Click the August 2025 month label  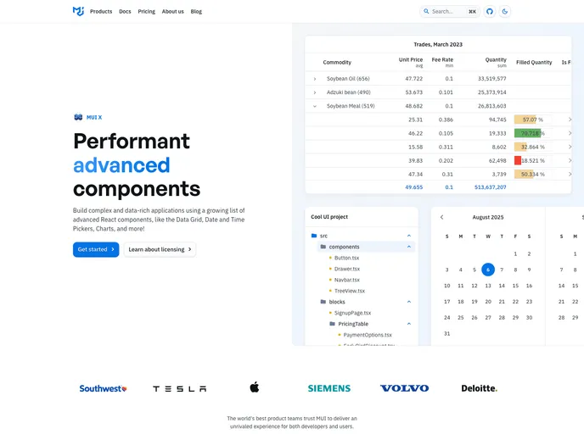[x=488, y=217]
